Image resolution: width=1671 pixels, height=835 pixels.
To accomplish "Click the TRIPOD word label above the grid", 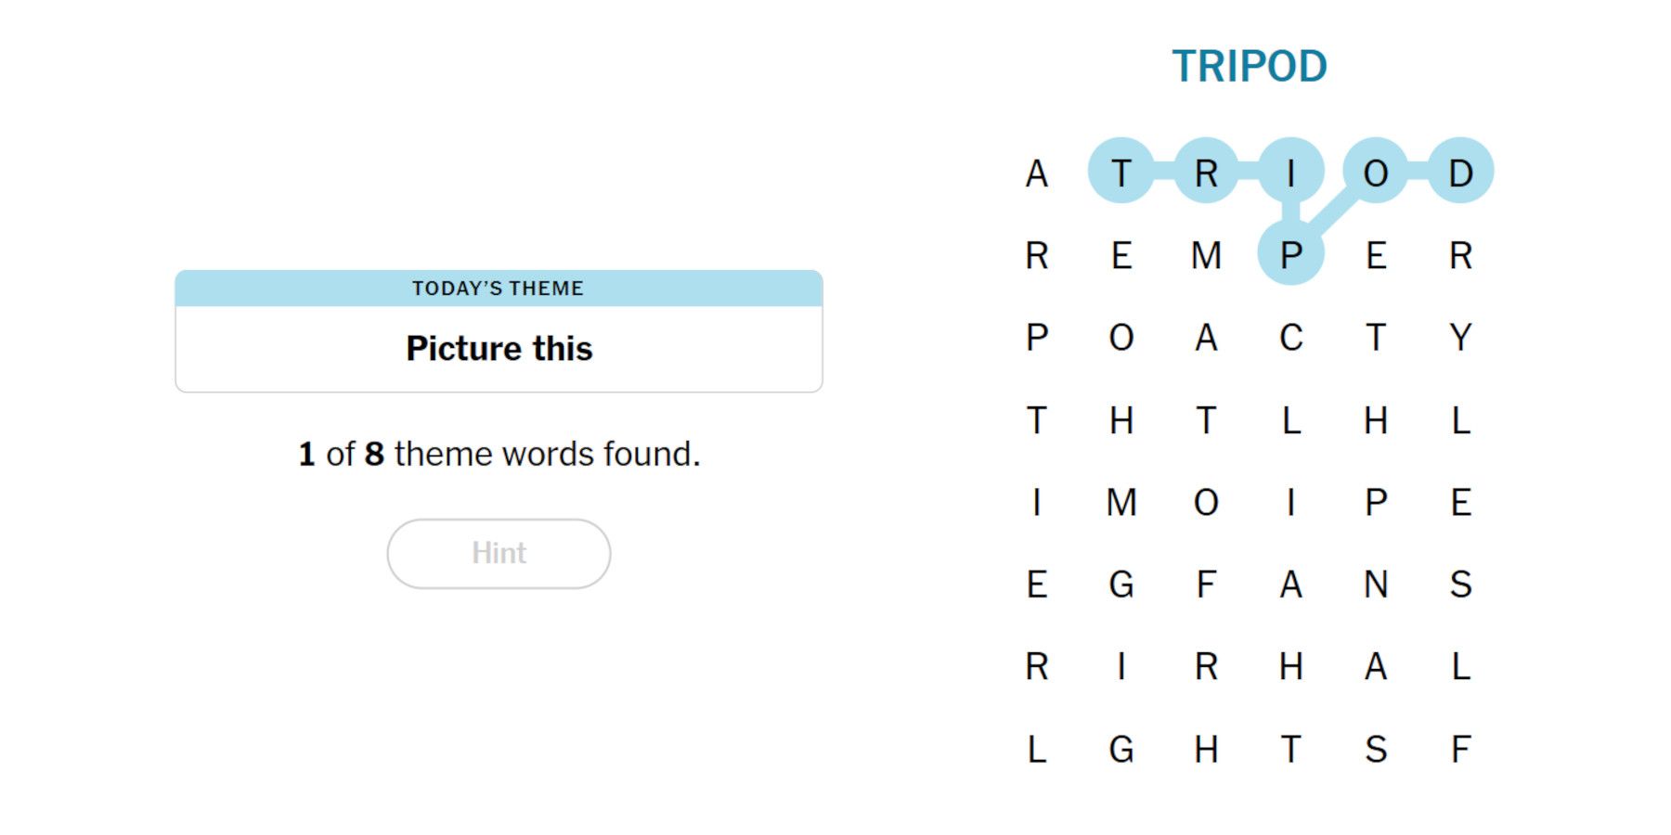I will click(x=1250, y=63).
